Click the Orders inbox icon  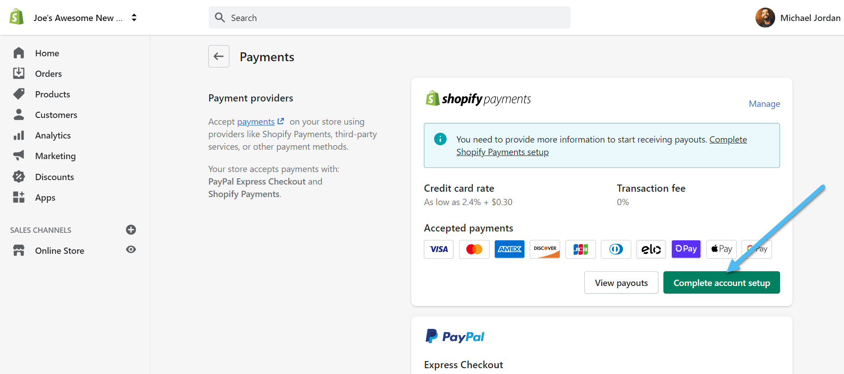pyautogui.click(x=19, y=73)
